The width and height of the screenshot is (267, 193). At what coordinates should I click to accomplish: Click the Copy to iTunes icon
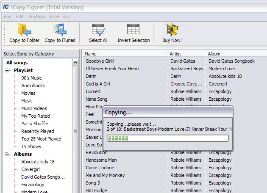[x=60, y=30]
